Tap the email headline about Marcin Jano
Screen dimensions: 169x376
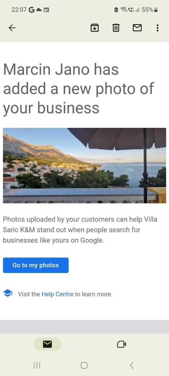78,89
